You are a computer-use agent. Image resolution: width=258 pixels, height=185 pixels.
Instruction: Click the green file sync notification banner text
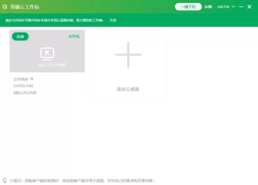55,20
